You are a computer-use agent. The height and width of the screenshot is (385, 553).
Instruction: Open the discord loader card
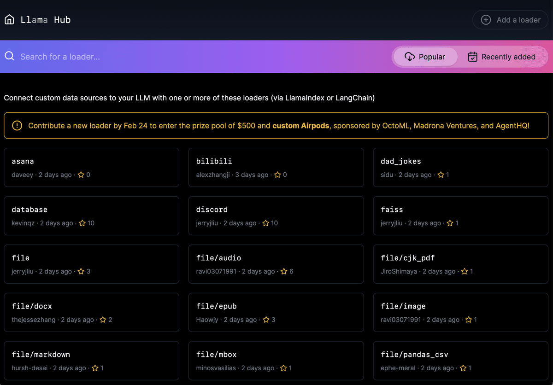(276, 216)
